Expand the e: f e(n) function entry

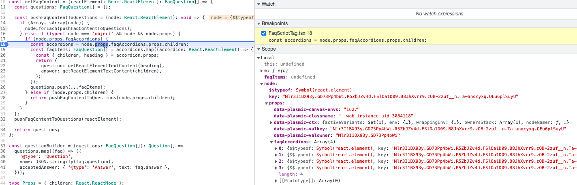tap(262, 70)
